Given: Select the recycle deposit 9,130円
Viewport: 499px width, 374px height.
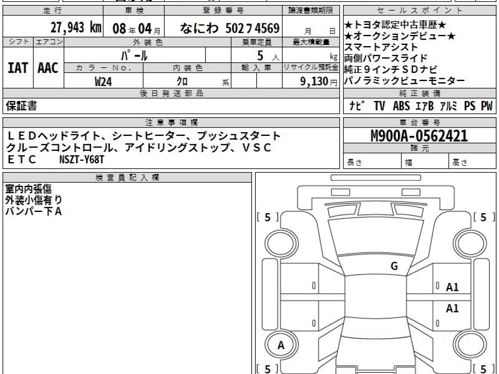Looking at the screenshot, I should point(319,81).
